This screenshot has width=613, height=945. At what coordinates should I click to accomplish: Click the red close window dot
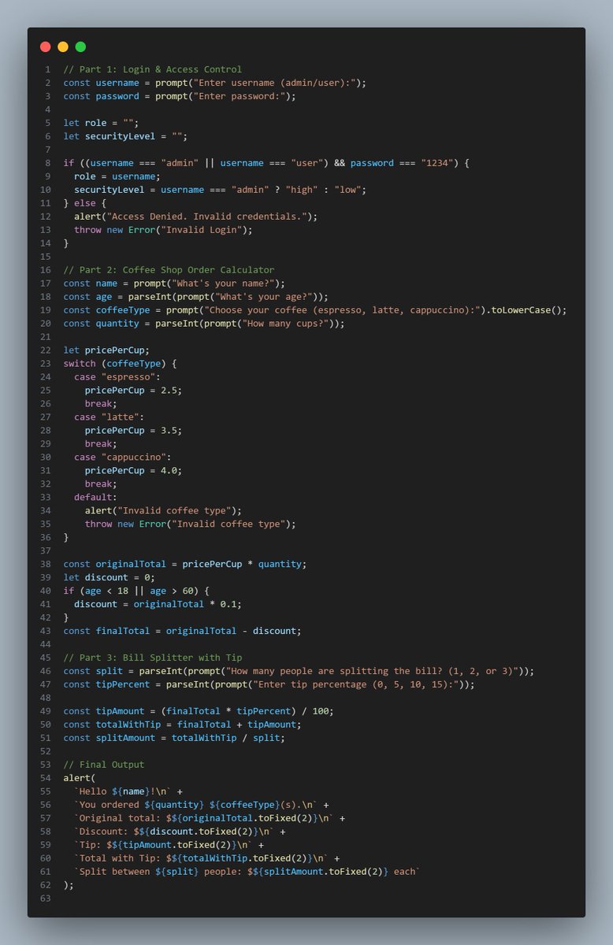point(46,47)
